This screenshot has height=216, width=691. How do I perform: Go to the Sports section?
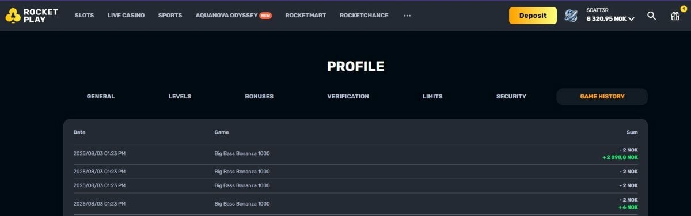pyautogui.click(x=170, y=16)
